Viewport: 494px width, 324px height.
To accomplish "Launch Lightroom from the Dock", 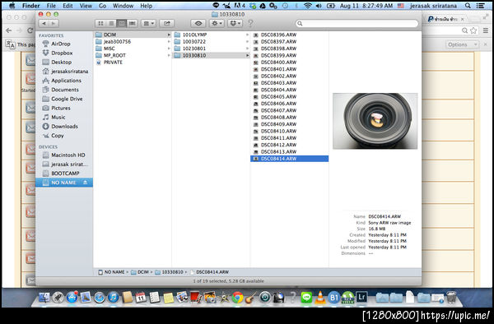I will point(361,297).
